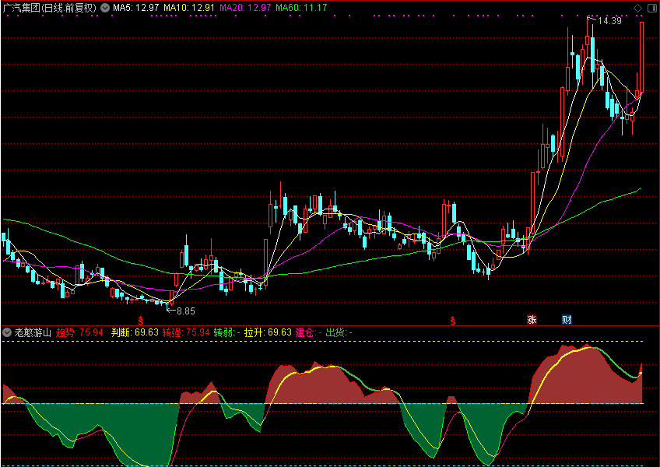Click the S signal marker below the 8.85 low

141,321
